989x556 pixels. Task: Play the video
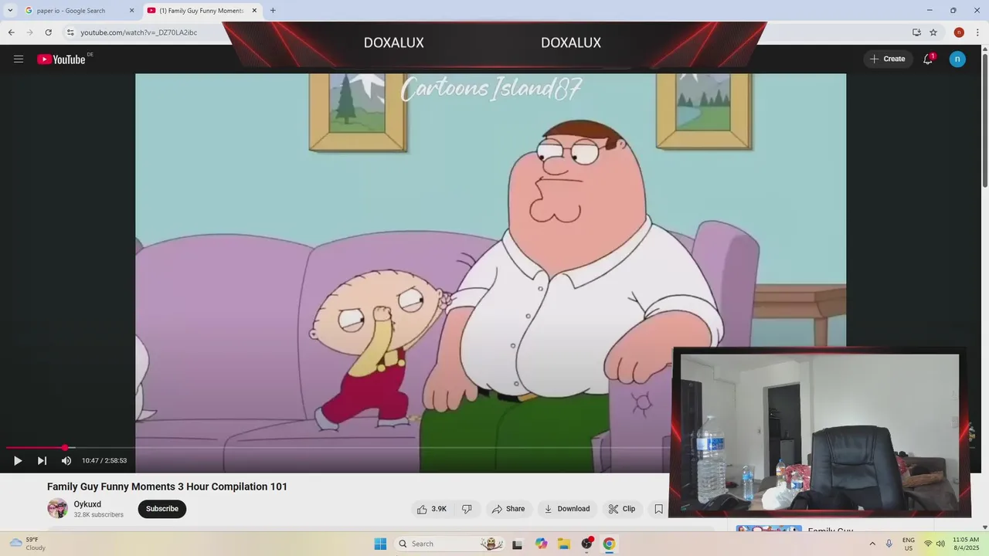click(x=18, y=460)
